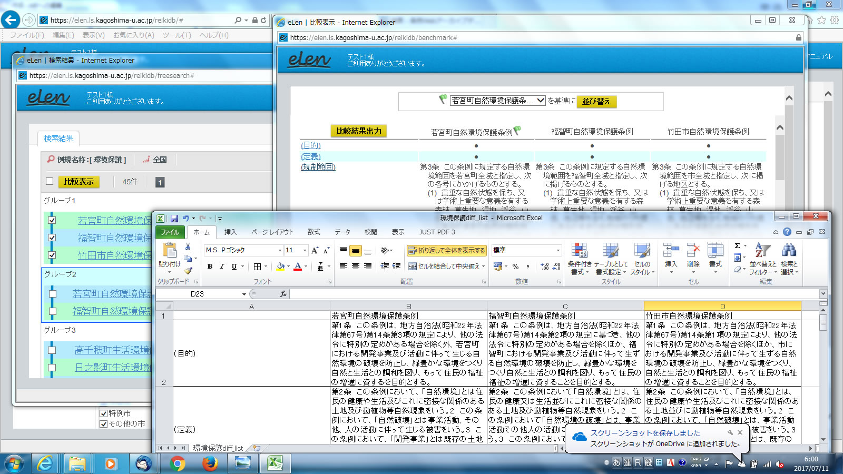Open the Excel ファイル tab

(x=170, y=232)
